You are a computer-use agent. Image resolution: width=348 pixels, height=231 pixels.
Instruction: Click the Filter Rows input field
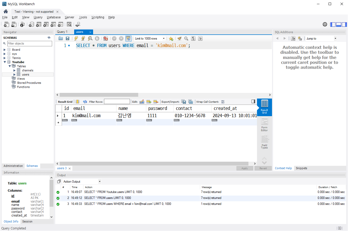[117, 102]
